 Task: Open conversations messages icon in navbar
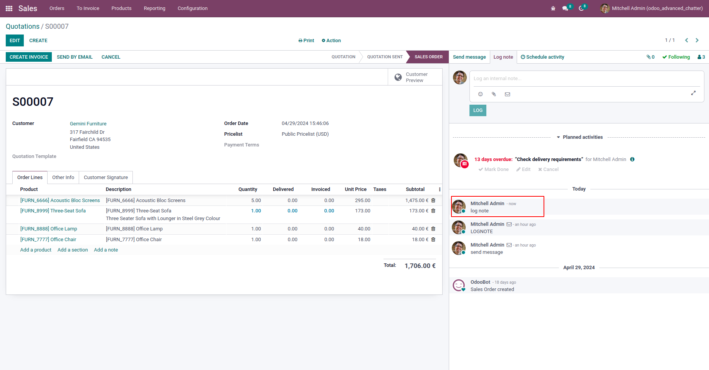coord(565,8)
